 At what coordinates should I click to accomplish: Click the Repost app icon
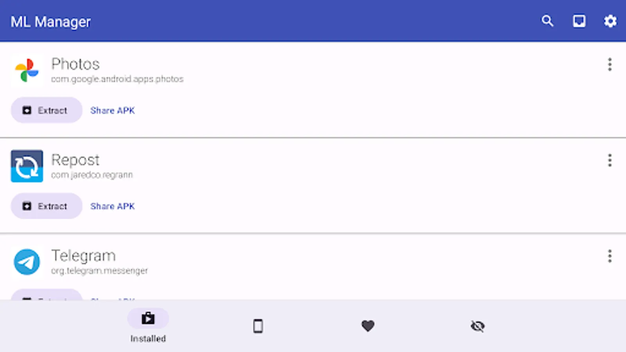click(x=27, y=166)
